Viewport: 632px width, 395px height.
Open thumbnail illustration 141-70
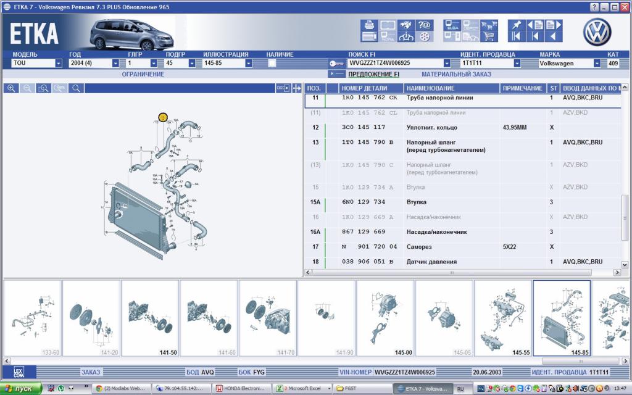[x=268, y=318]
